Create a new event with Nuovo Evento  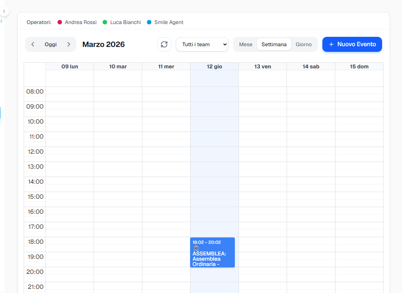(352, 44)
